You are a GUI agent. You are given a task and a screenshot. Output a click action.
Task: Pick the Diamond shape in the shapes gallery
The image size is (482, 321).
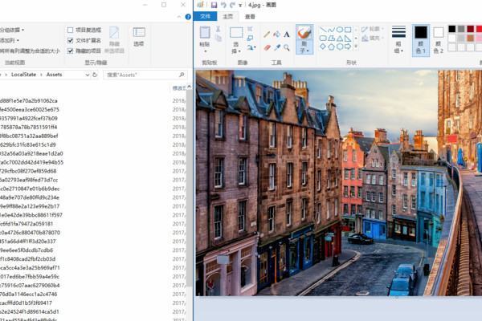coord(323,47)
